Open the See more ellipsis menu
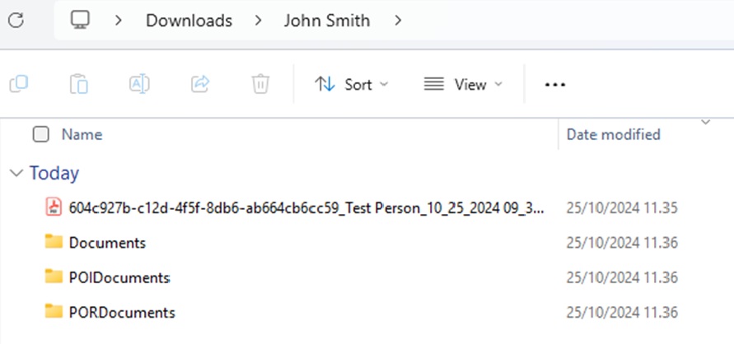734x344 pixels. (x=555, y=84)
